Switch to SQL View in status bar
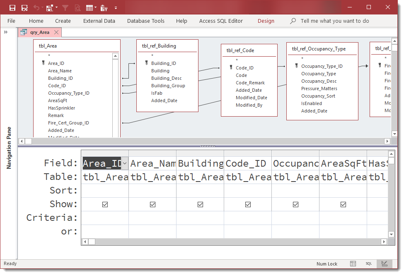 coord(369,264)
